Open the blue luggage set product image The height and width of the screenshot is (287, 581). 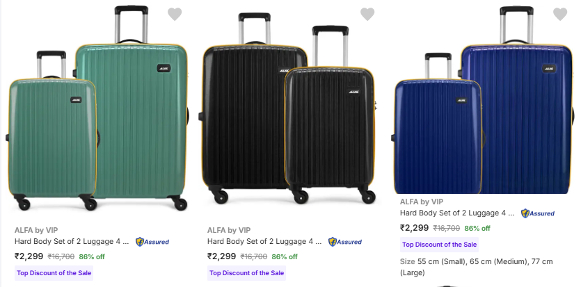click(x=484, y=104)
